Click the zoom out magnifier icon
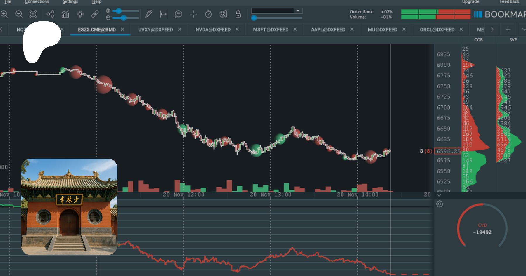526x276 pixels. pos(19,14)
